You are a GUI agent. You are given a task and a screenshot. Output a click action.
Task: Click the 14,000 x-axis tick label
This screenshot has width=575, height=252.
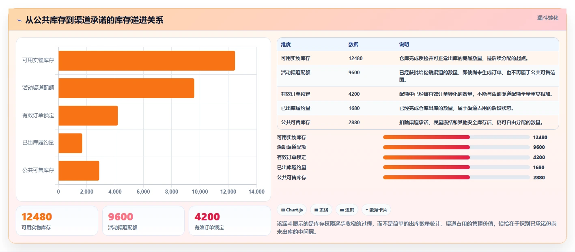tap(256, 192)
